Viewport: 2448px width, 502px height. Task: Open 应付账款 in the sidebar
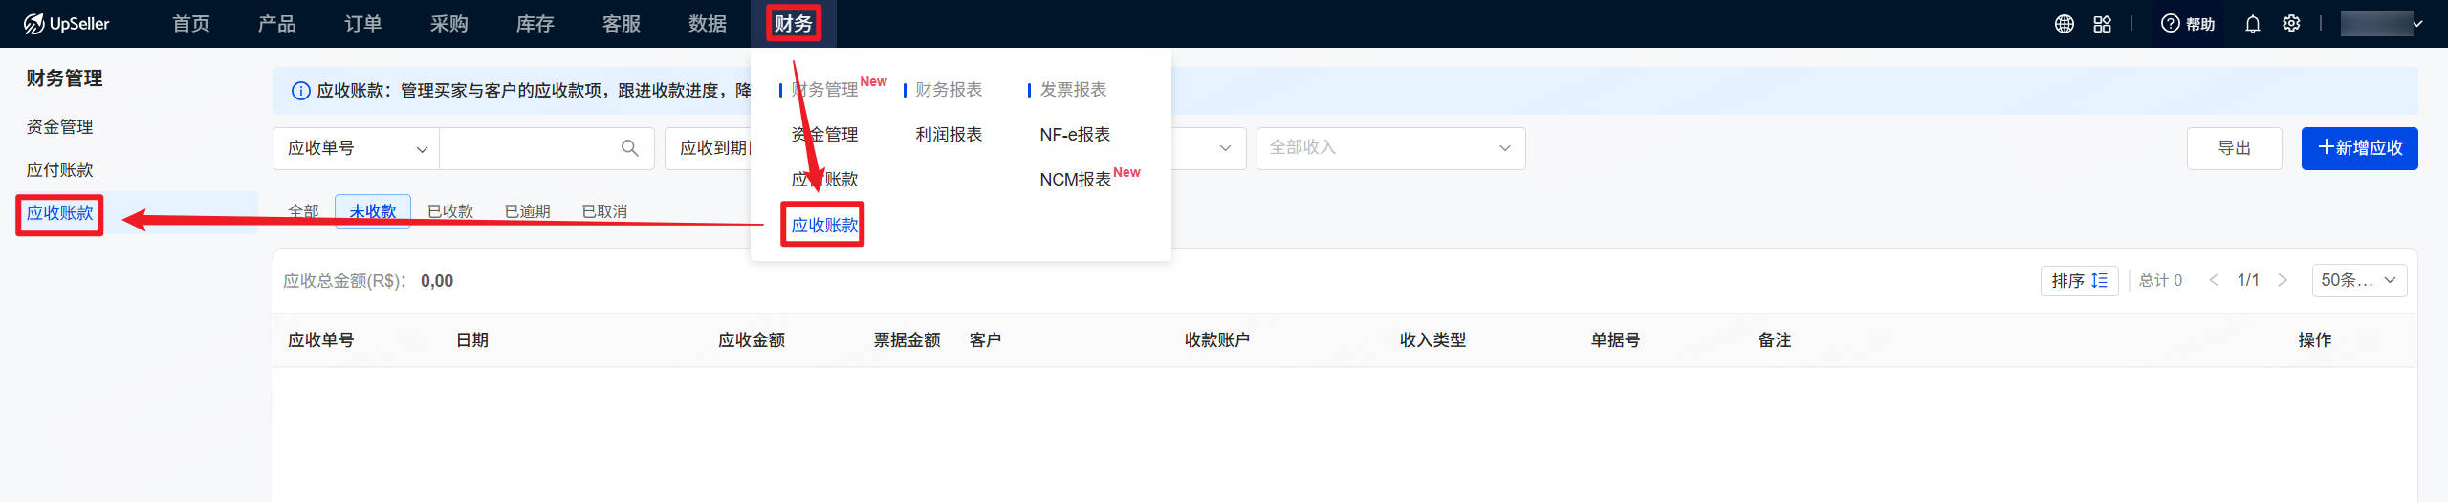[60, 170]
